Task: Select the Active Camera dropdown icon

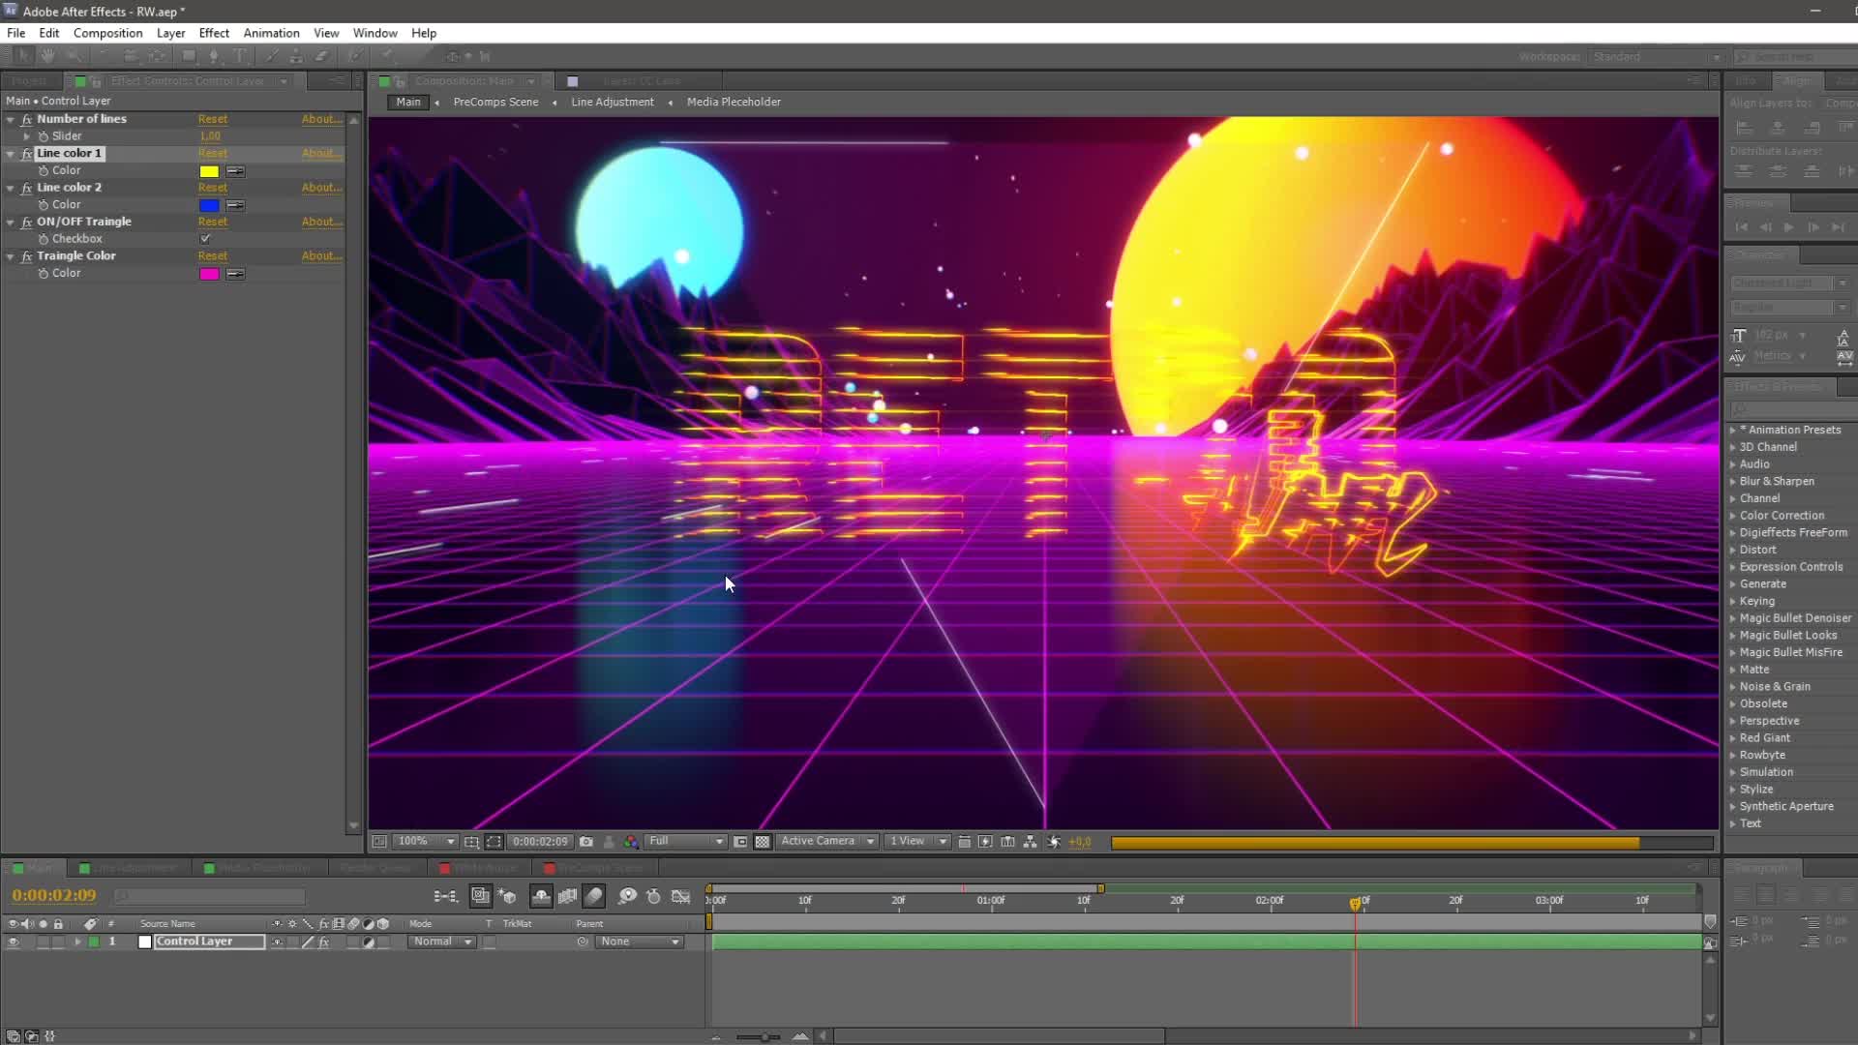Action: click(x=872, y=842)
